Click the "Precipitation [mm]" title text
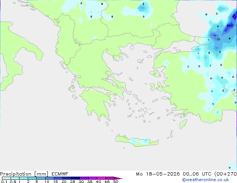Screen dimensions: 237x183 point(24,174)
